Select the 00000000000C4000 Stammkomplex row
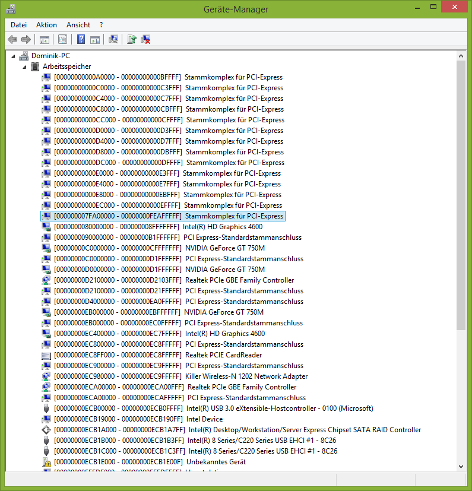This screenshot has width=472, height=491. pyautogui.click(x=169, y=99)
